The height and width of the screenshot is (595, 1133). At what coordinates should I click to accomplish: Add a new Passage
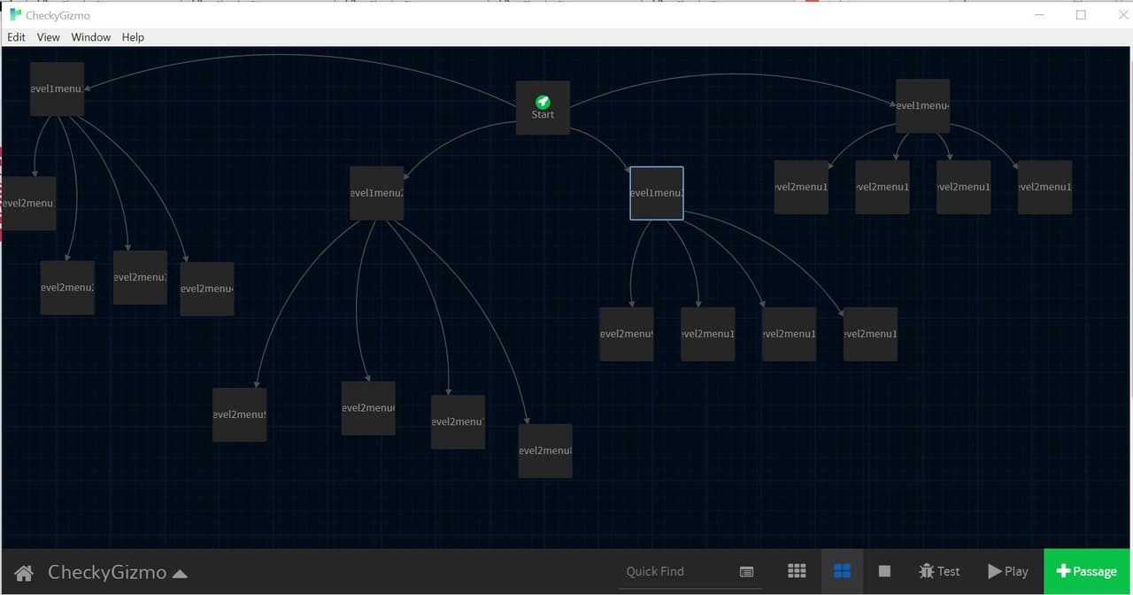click(x=1088, y=571)
